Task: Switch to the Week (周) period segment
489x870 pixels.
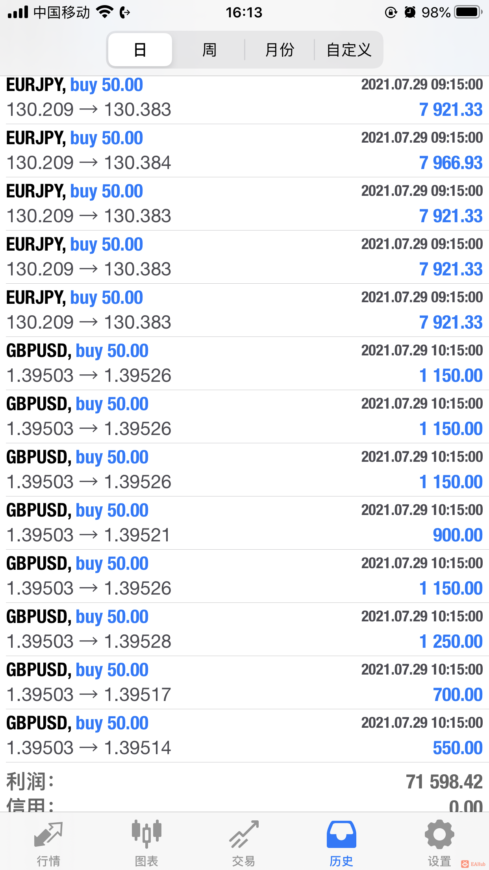Action: pos(209,50)
